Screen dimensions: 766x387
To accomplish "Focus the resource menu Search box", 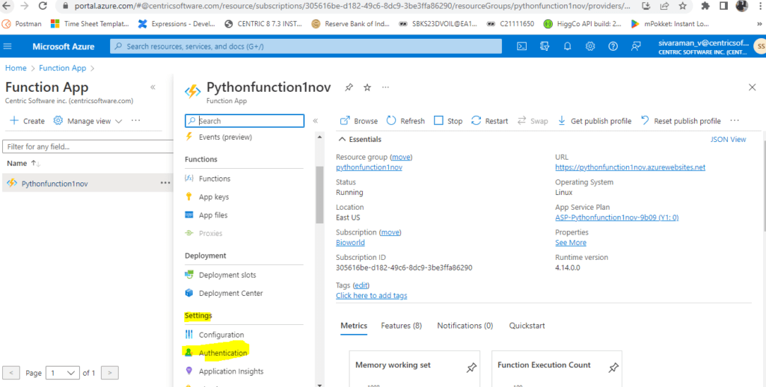I will 245,120.
